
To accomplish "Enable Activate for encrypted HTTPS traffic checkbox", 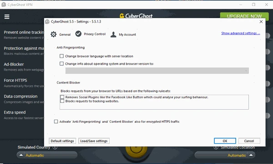I will [56, 121].
